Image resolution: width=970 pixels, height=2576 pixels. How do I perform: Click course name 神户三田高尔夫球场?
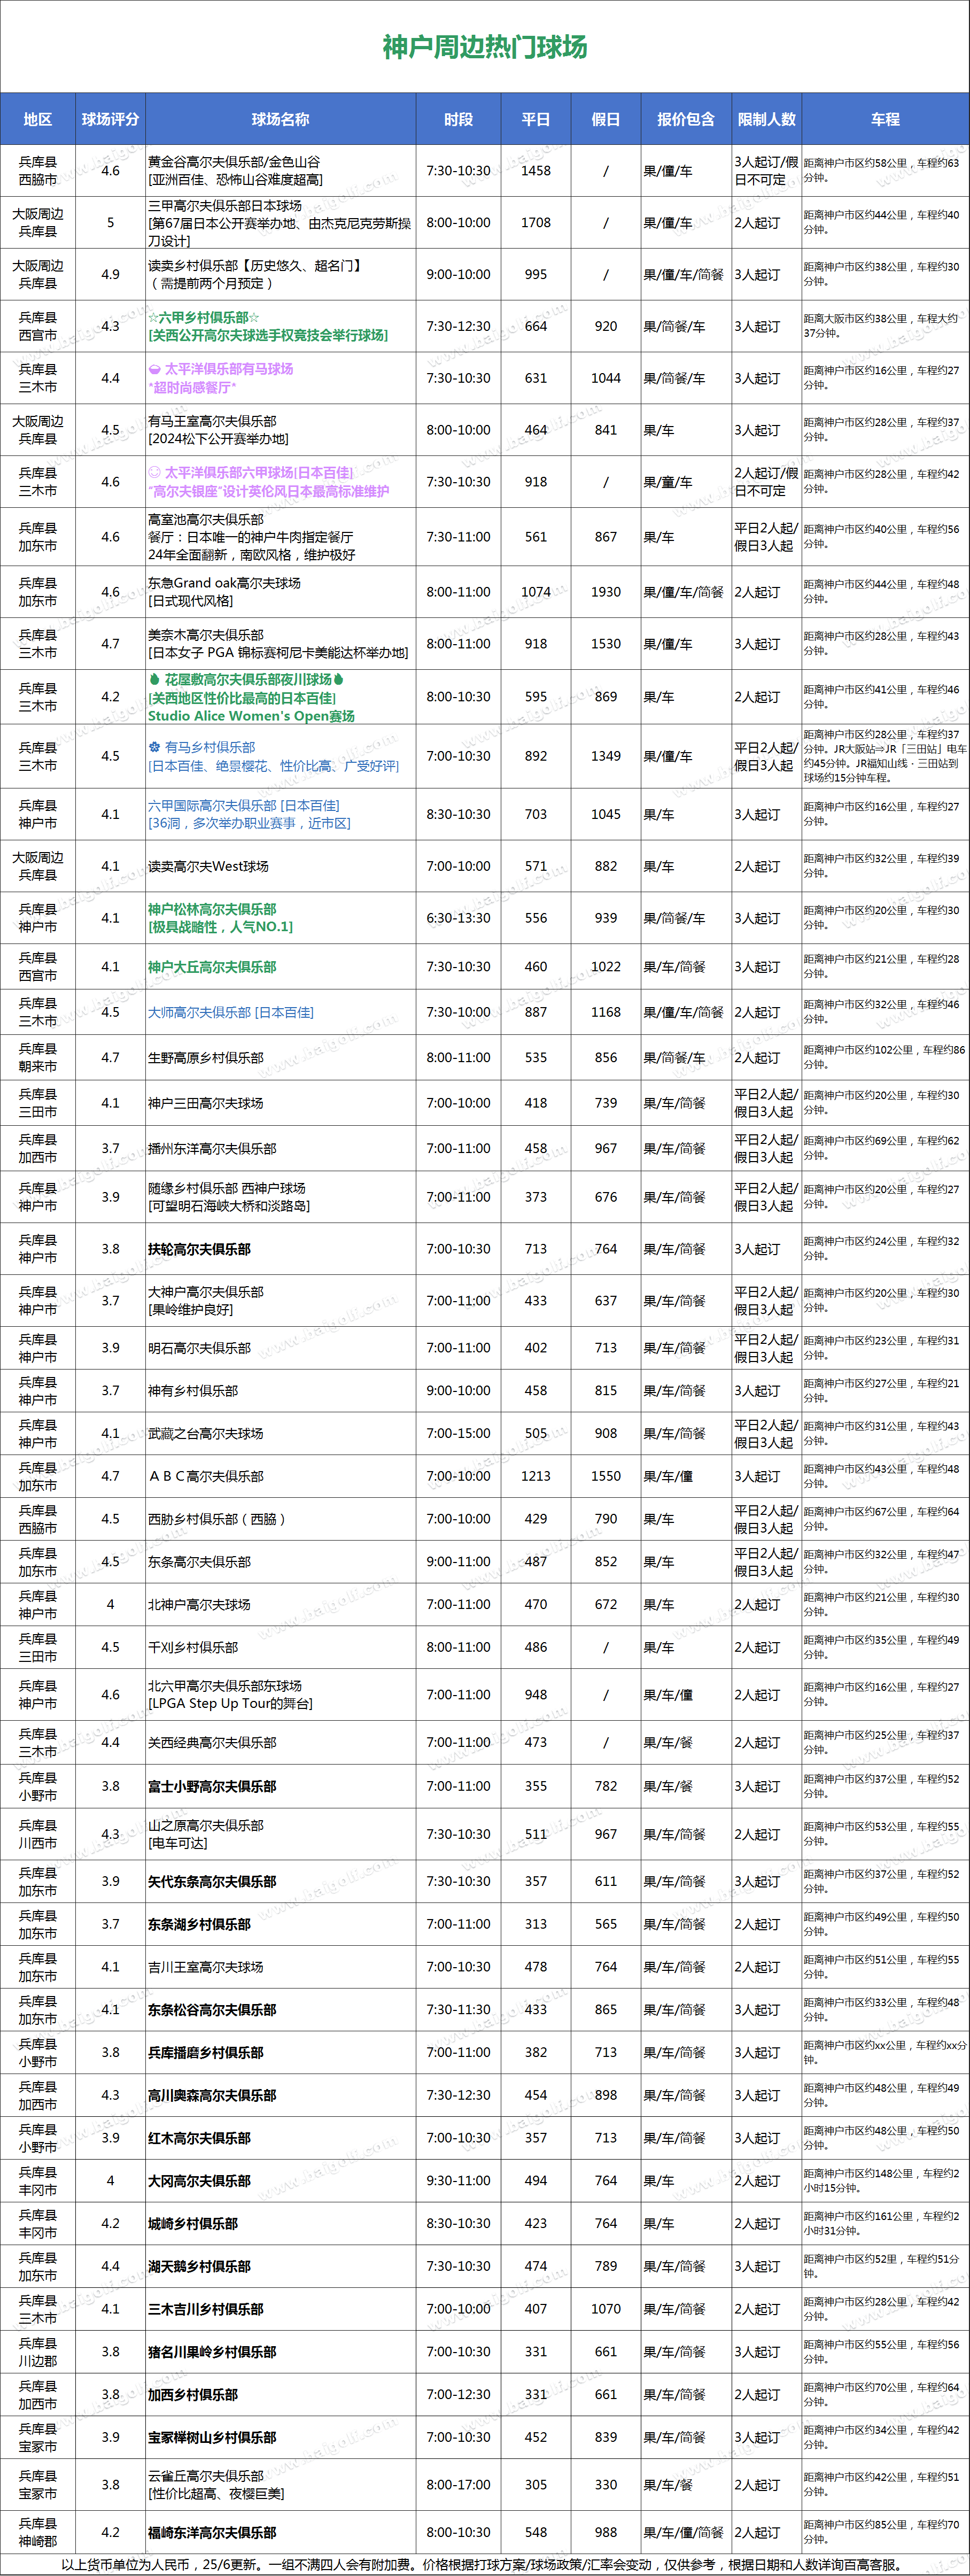(206, 1104)
